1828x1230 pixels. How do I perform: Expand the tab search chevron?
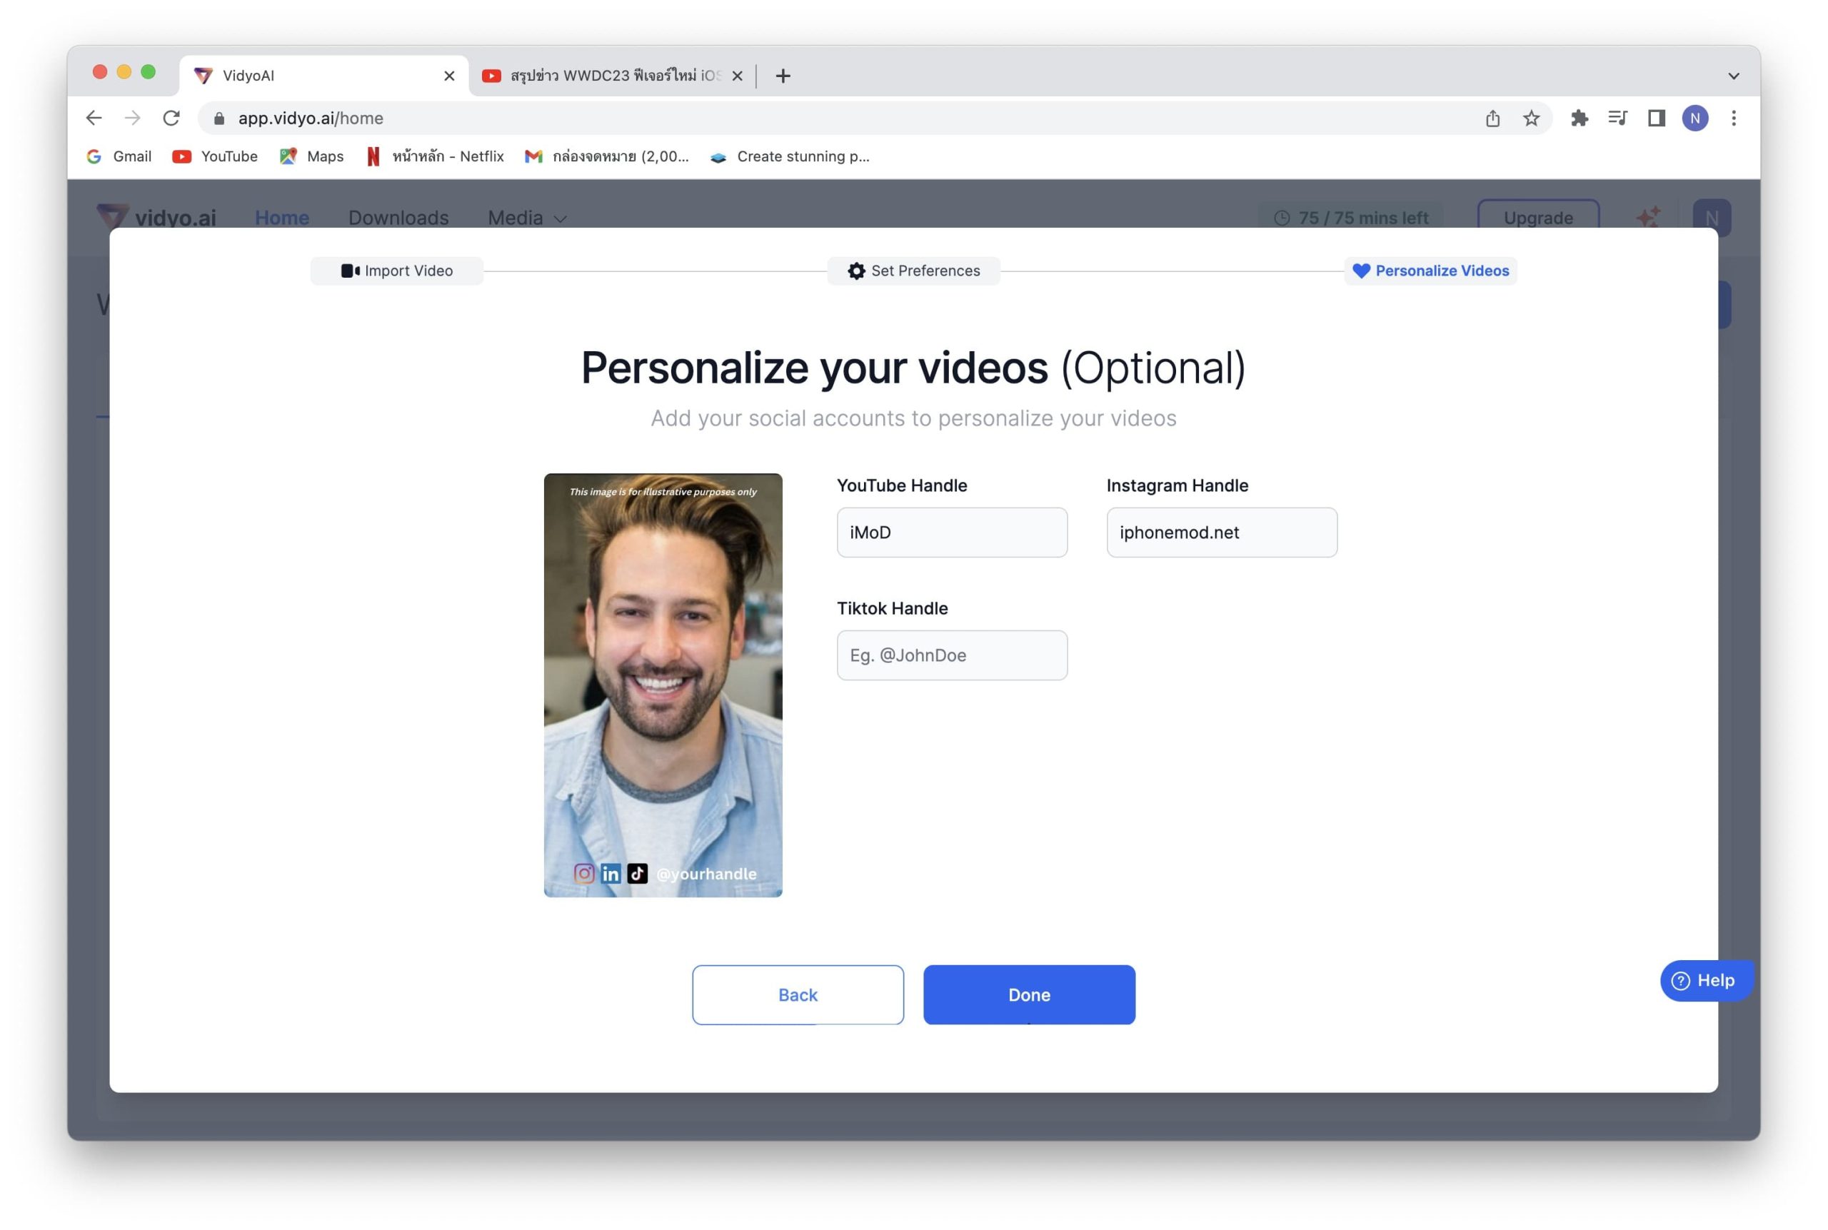point(1733,76)
